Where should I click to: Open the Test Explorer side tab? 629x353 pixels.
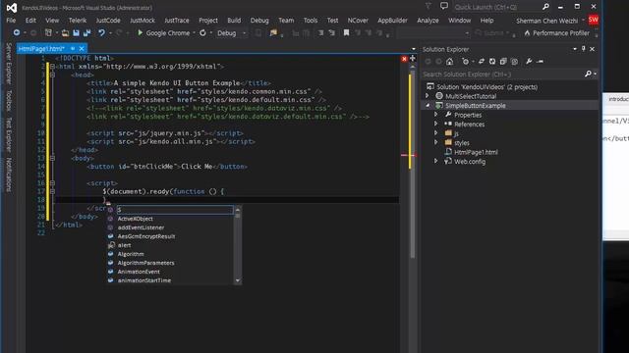click(x=9, y=134)
